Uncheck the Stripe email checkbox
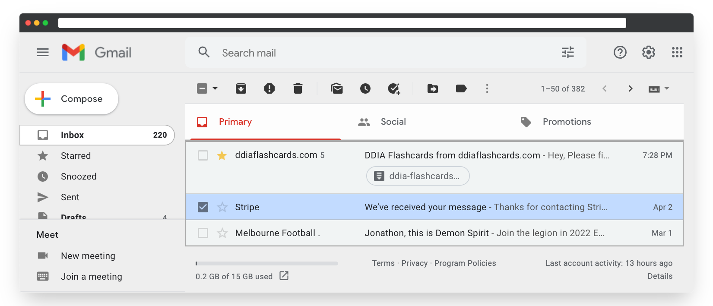The image size is (713, 306). tap(203, 207)
